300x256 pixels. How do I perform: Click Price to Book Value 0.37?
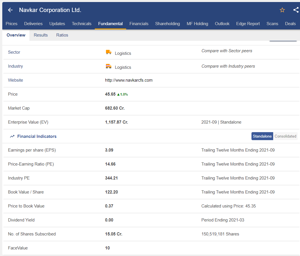tap(109, 206)
